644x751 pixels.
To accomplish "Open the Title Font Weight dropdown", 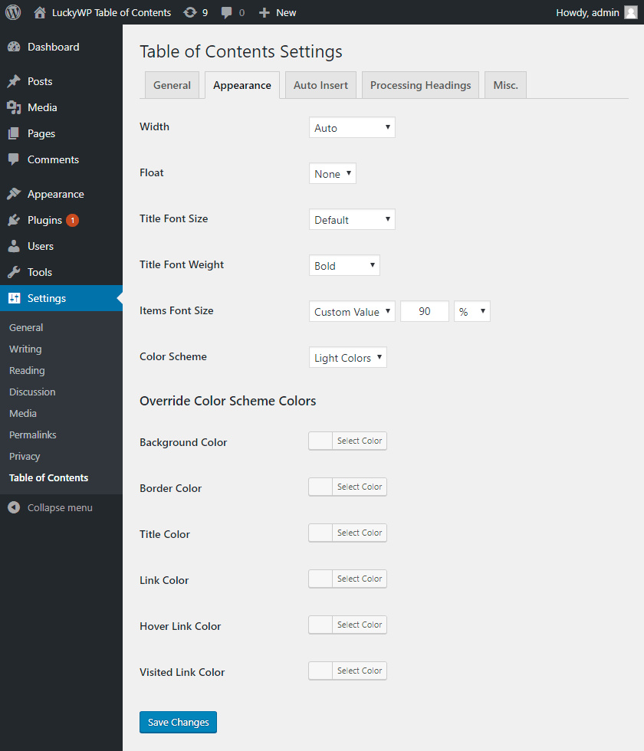I will (344, 266).
